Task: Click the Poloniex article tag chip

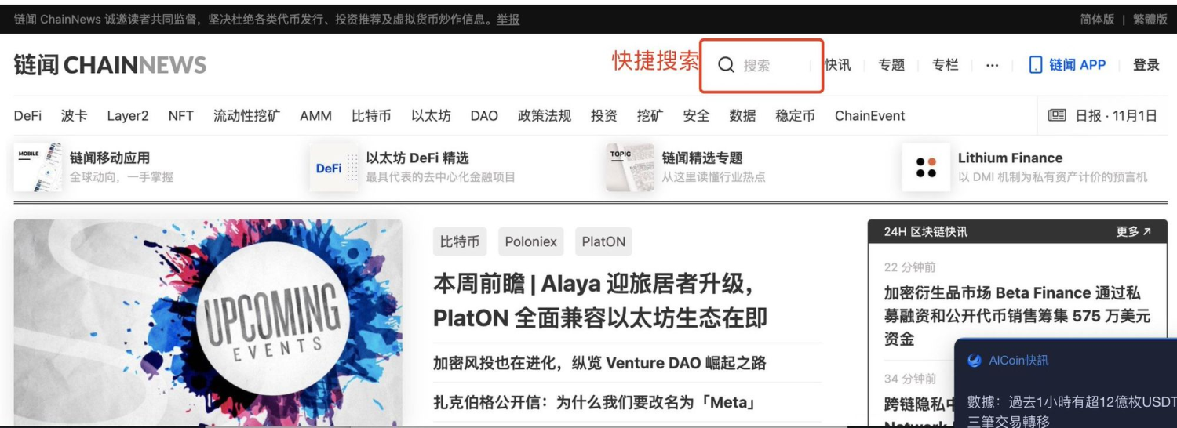Action: [x=531, y=241]
